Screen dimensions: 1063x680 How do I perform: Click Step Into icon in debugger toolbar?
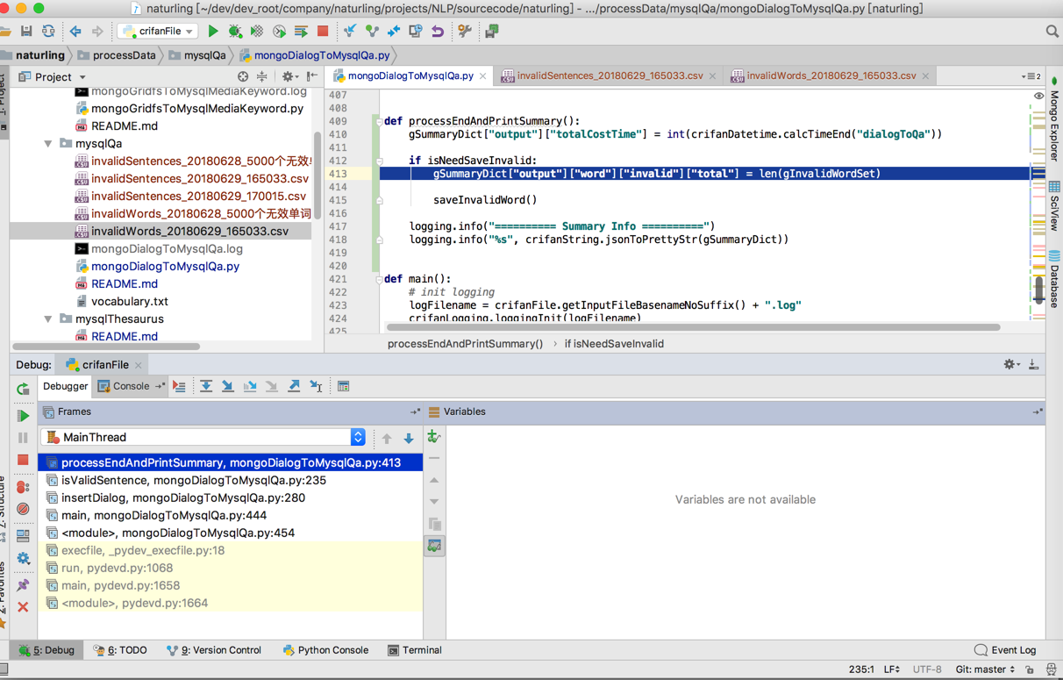point(227,386)
